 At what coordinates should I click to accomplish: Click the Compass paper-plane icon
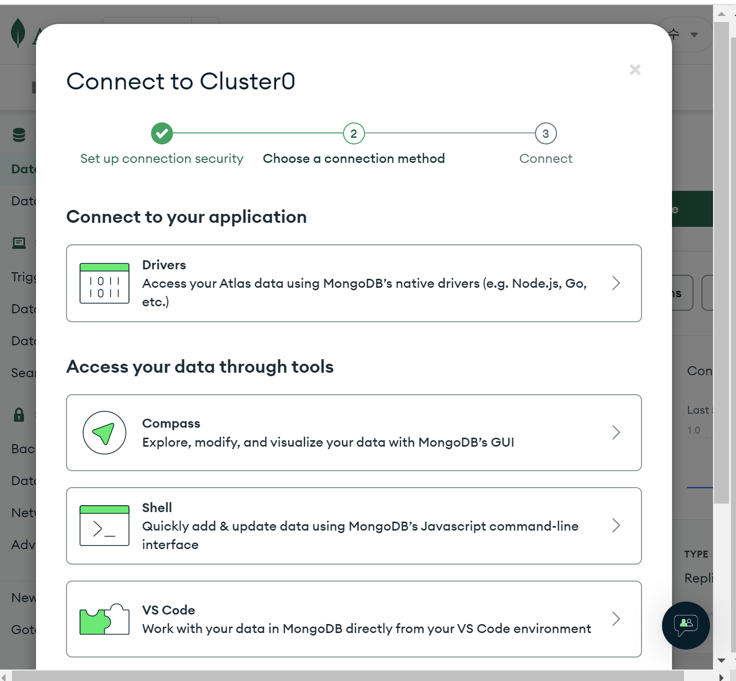tap(104, 433)
